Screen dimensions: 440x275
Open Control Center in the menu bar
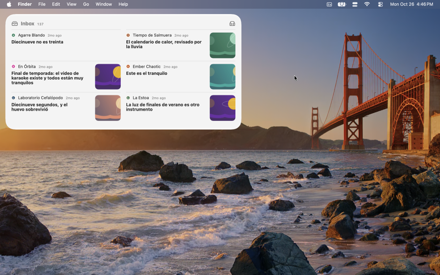click(380, 4)
